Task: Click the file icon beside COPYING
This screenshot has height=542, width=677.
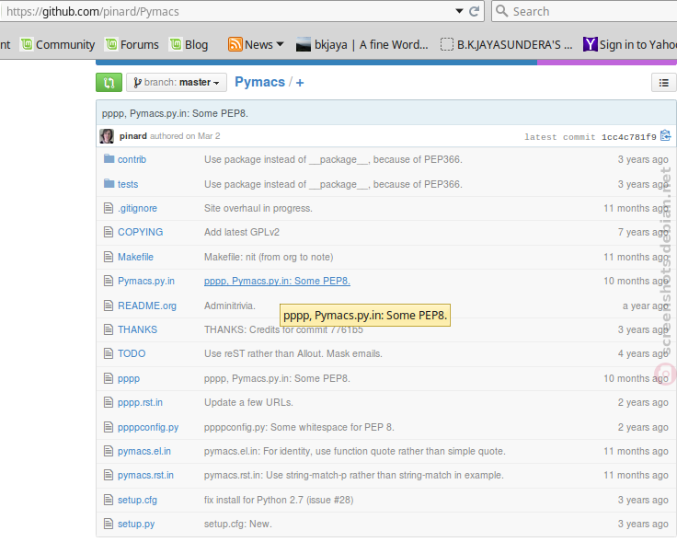Action: click(x=109, y=232)
